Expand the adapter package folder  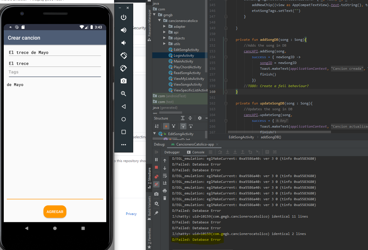click(x=164, y=26)
